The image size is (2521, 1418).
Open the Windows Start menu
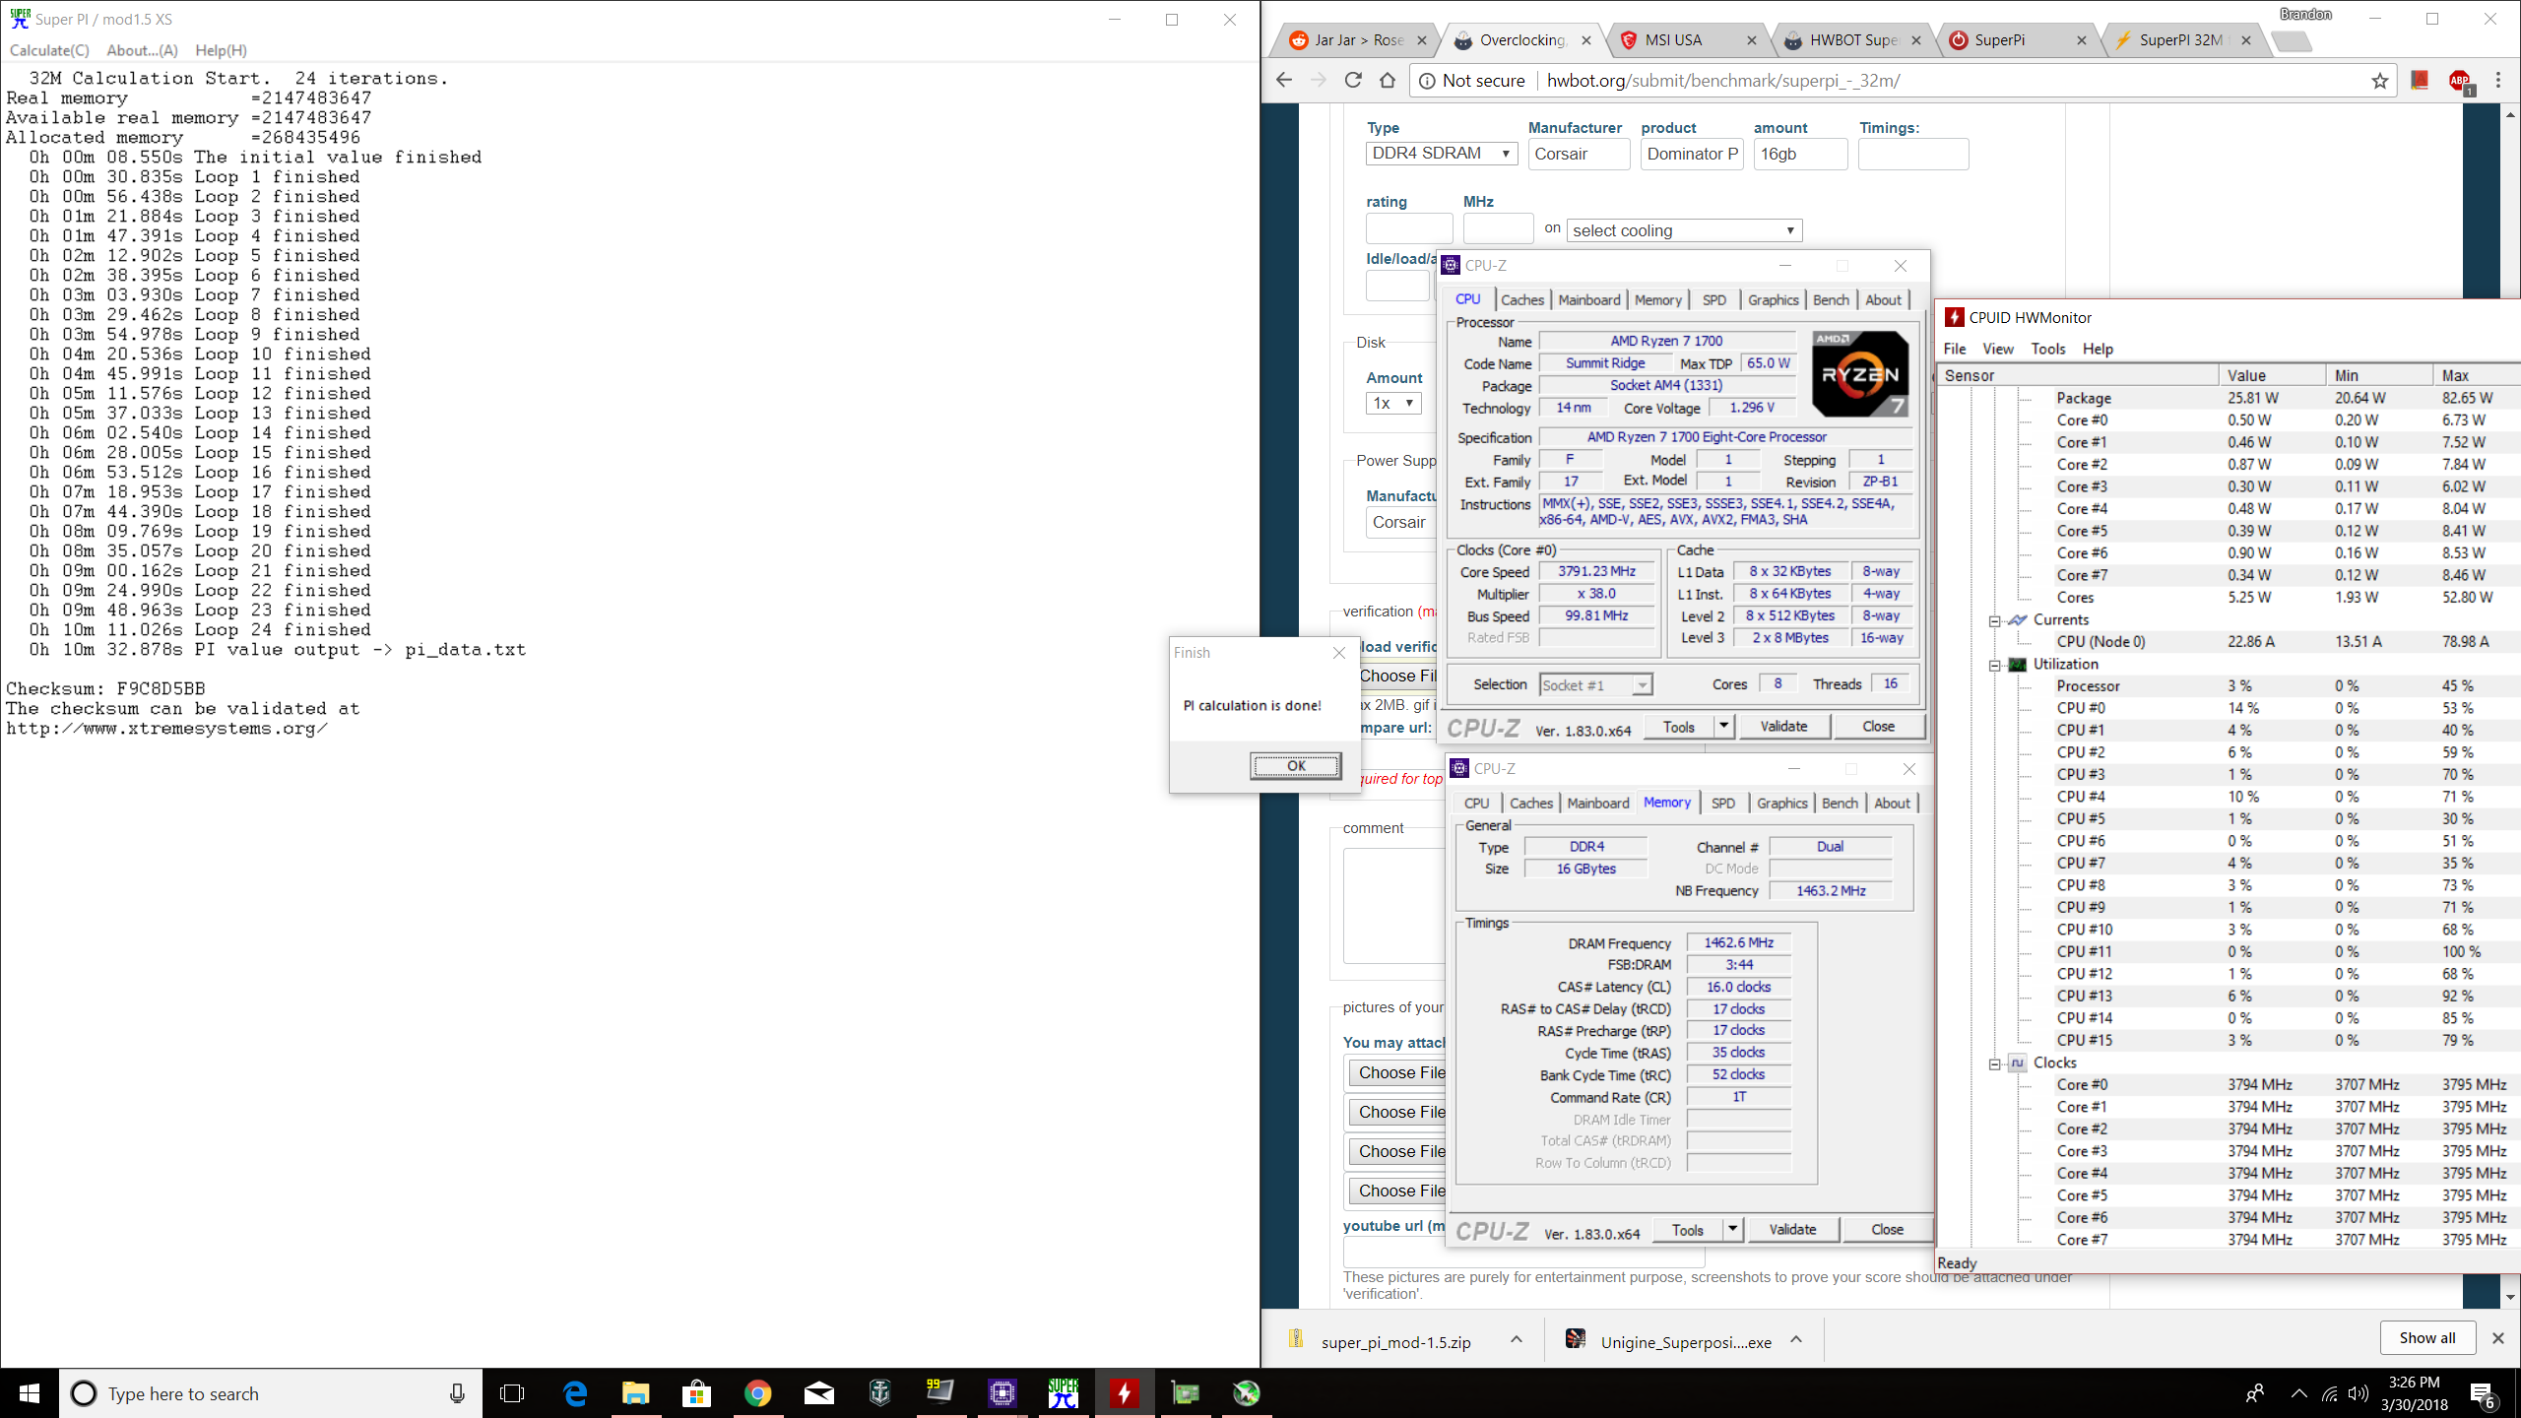[30, 1393]
